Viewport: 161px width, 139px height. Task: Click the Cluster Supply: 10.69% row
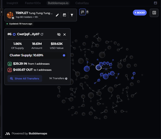point(37,55)
